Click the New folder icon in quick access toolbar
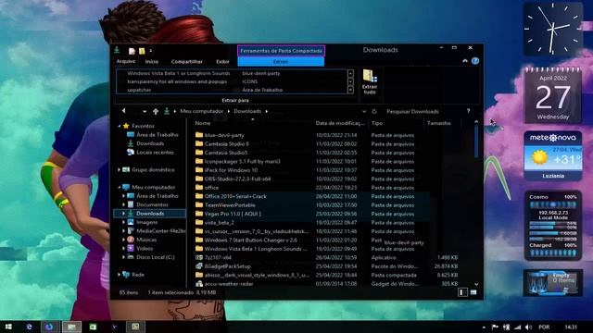 (142, 51)
